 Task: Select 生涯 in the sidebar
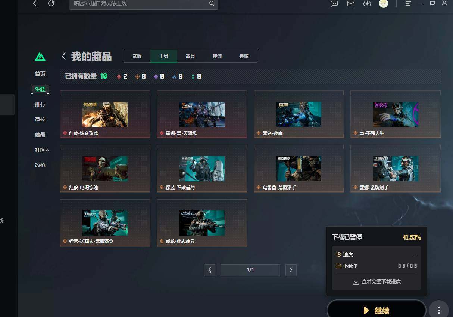(40, 89)
